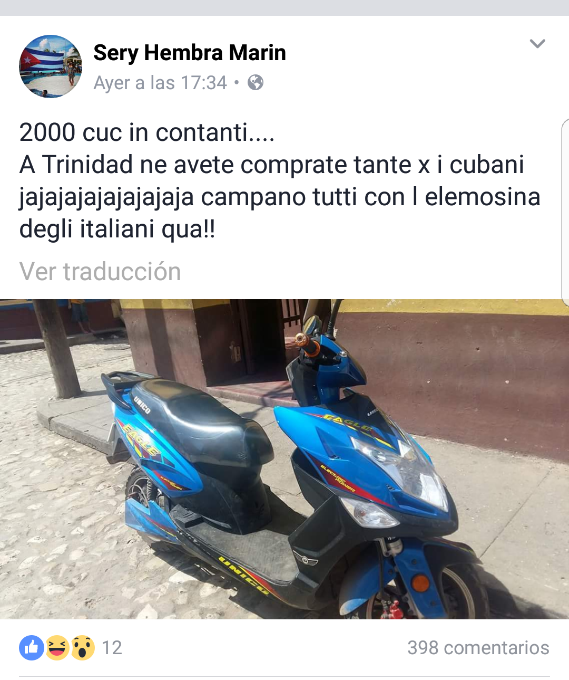Open the post timestamp Ayer a las 17:34
569x680 pixels.
coord(160,83)
